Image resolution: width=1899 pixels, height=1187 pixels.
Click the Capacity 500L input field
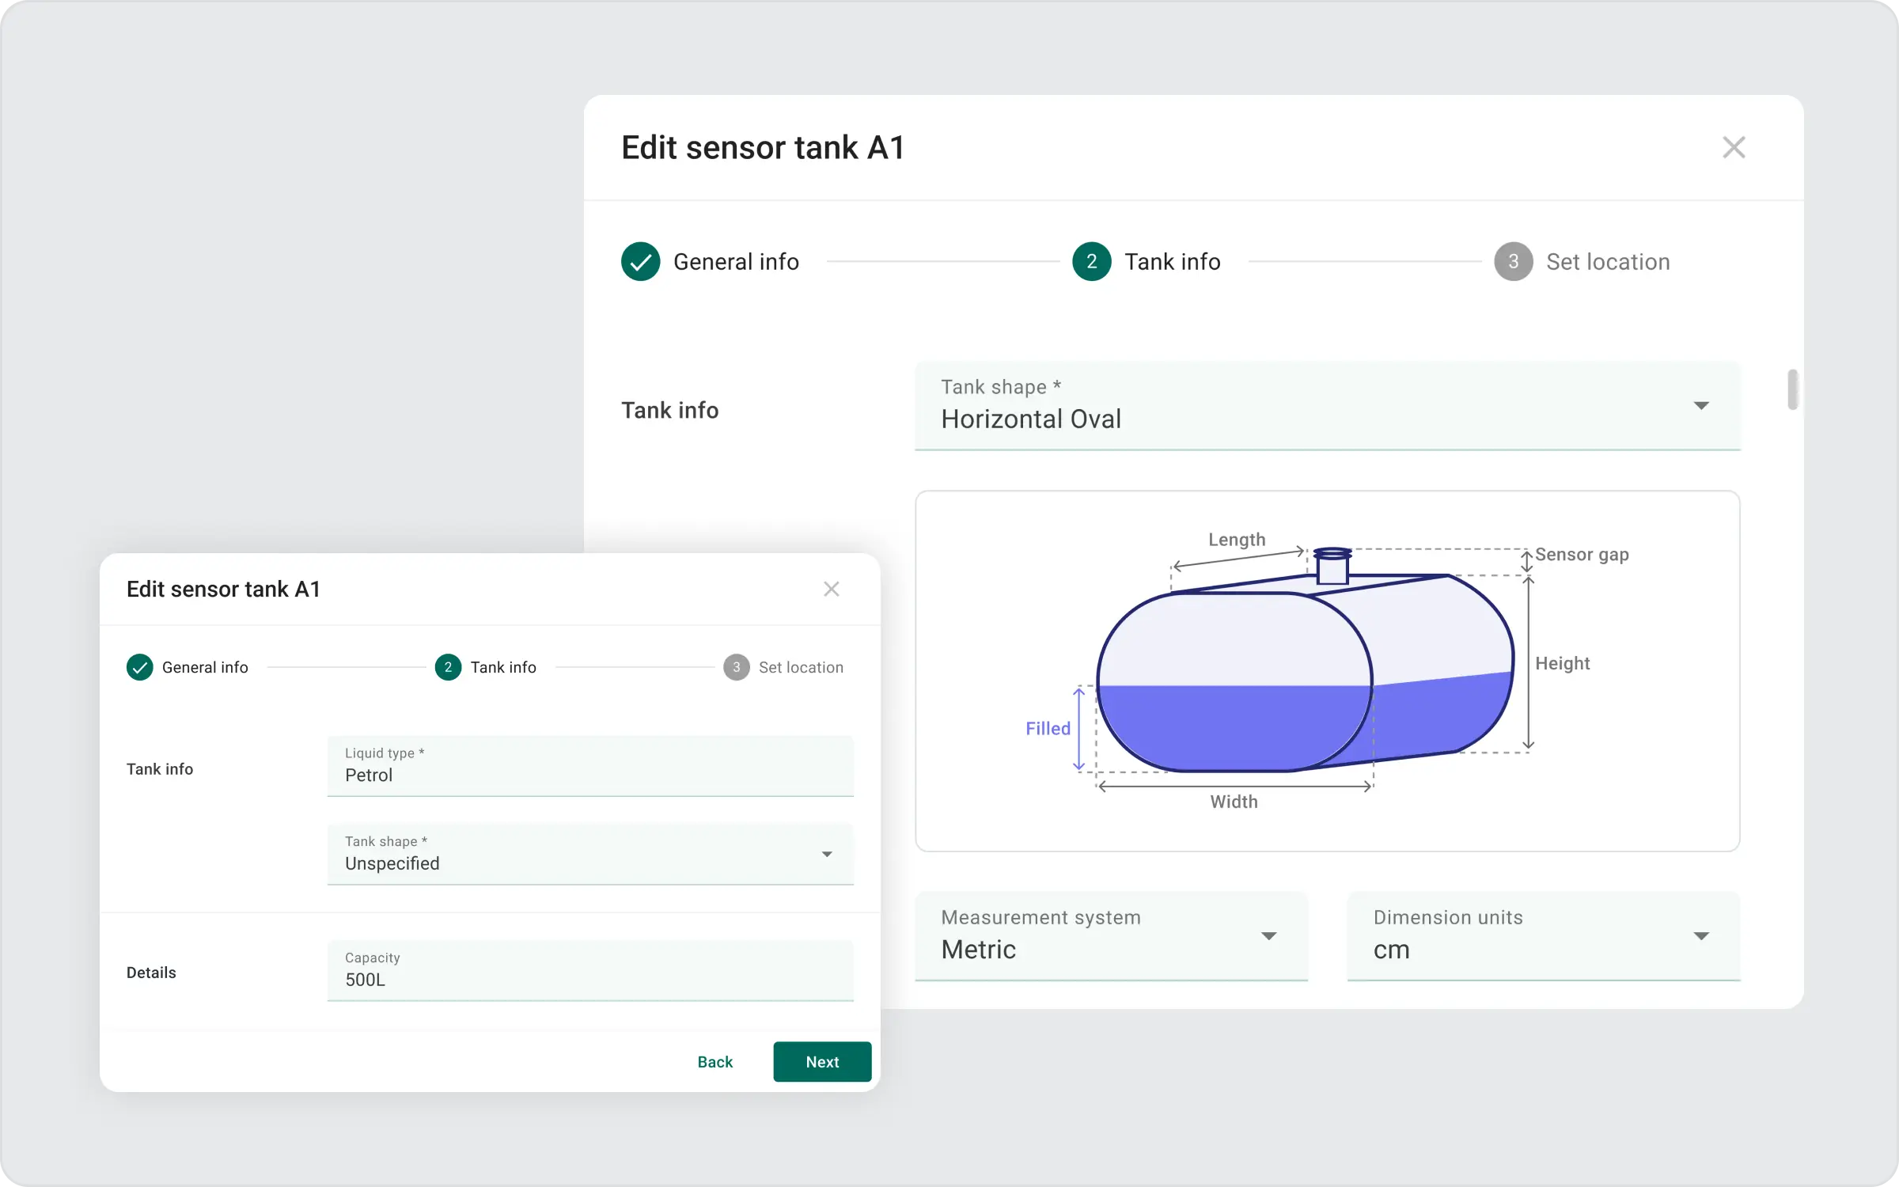[x=590, y=971]
